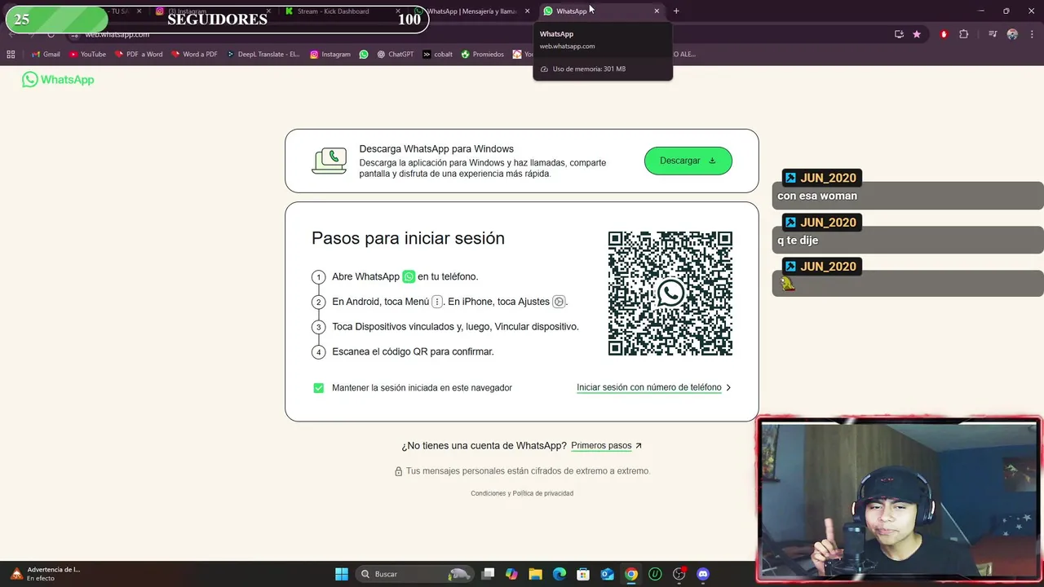Click the install app icon in address bar
This screenshot has height=587, width=1044.
click(899, 34)
